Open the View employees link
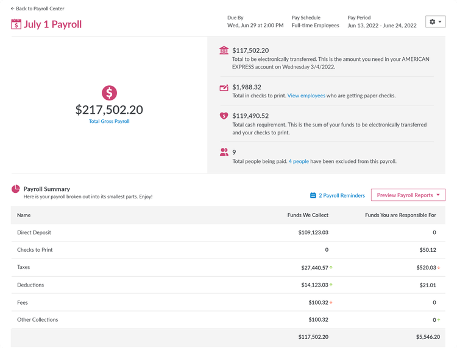 [306, 96]
